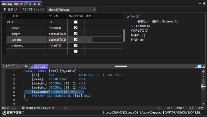Select the 'weight' column name cell
Viewport: 207px width, 117px height.
(x=29, y=40)
